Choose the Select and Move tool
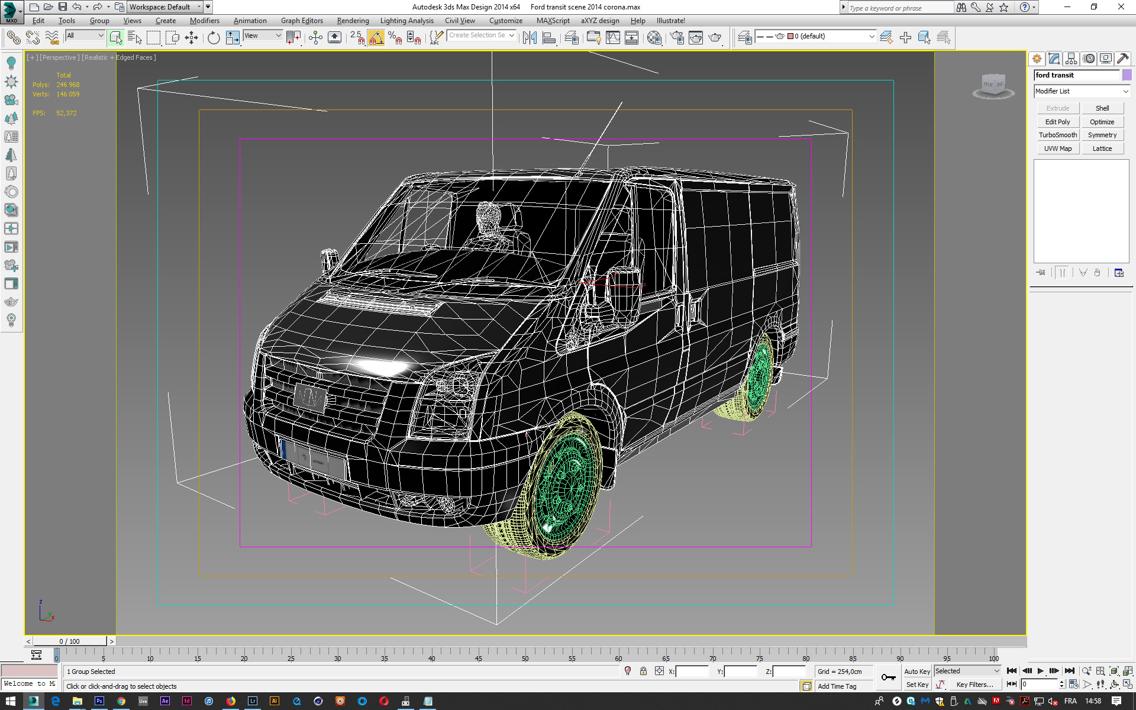1136x710 pixels. 191,38
